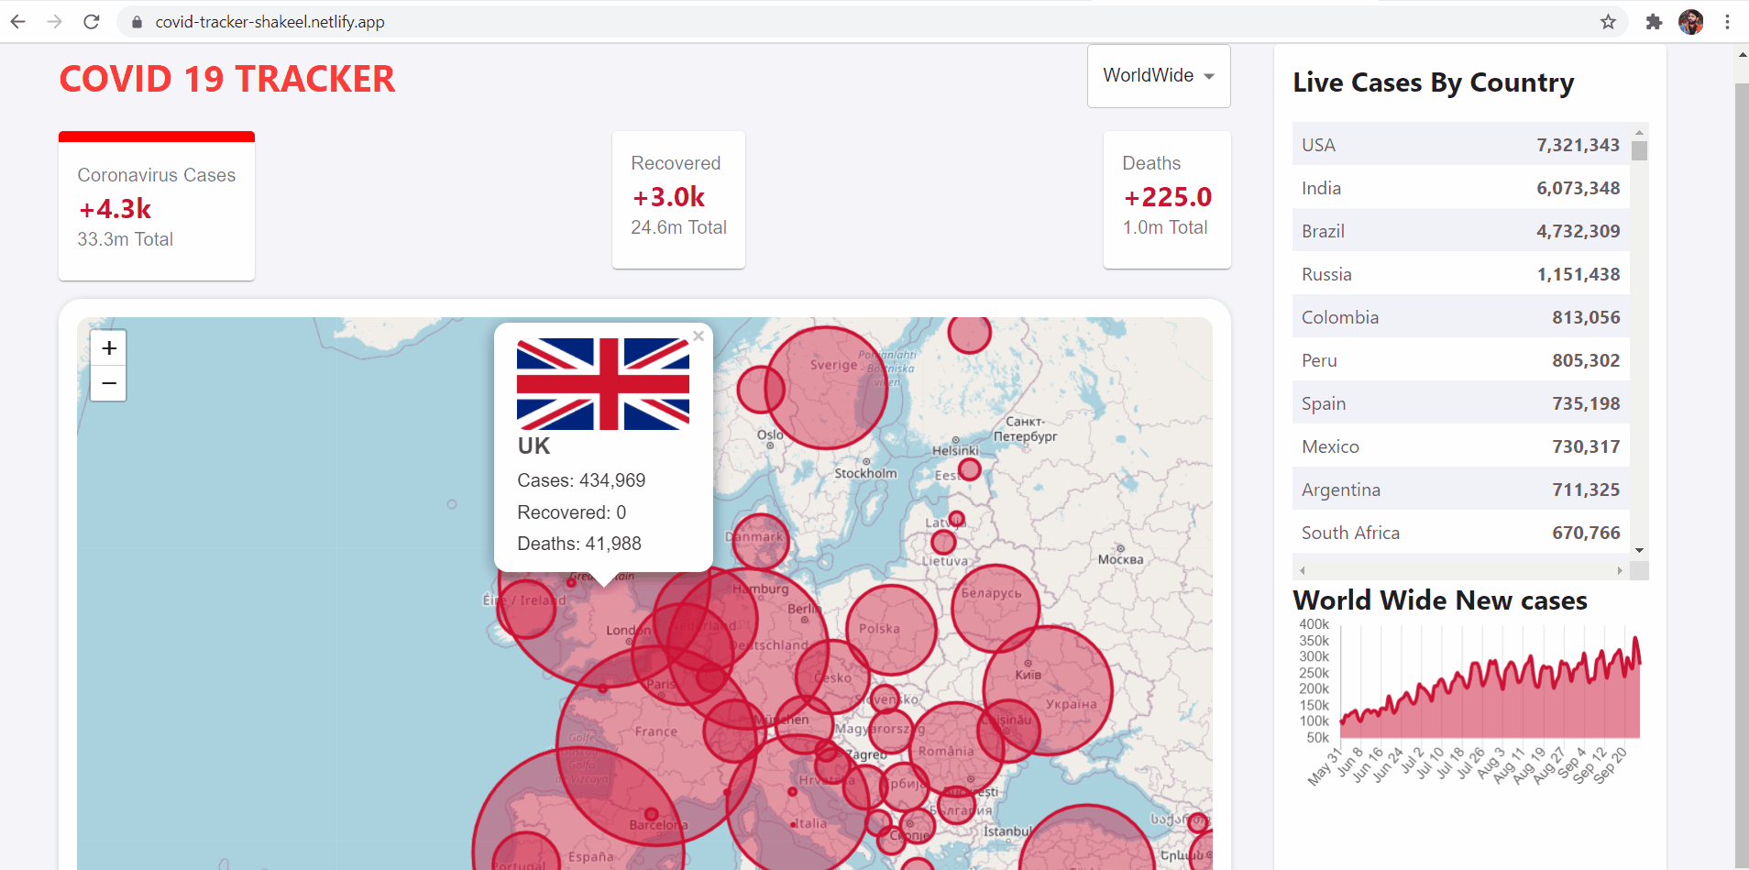
Task: Click the browser back arrow
Action: [x=18, y=22]
